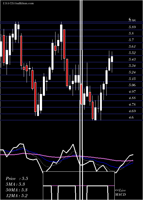Click the 4.69 price axis label
Screen dimensions: 143x200
(x=132, y=111)
